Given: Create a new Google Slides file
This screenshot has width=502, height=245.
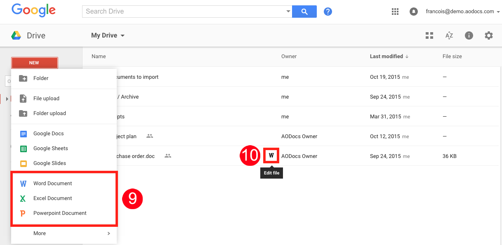Looking at the screenshot, I should (x=64, y=163).
